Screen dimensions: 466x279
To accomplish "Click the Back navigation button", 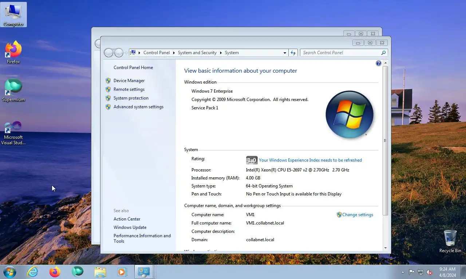I will click(x=108, y=53).
